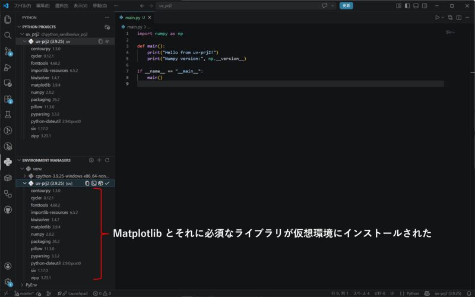Copy path icon on uv-prj2 [uv] row
Screen dimensions: 475x297
pos(87,184)
